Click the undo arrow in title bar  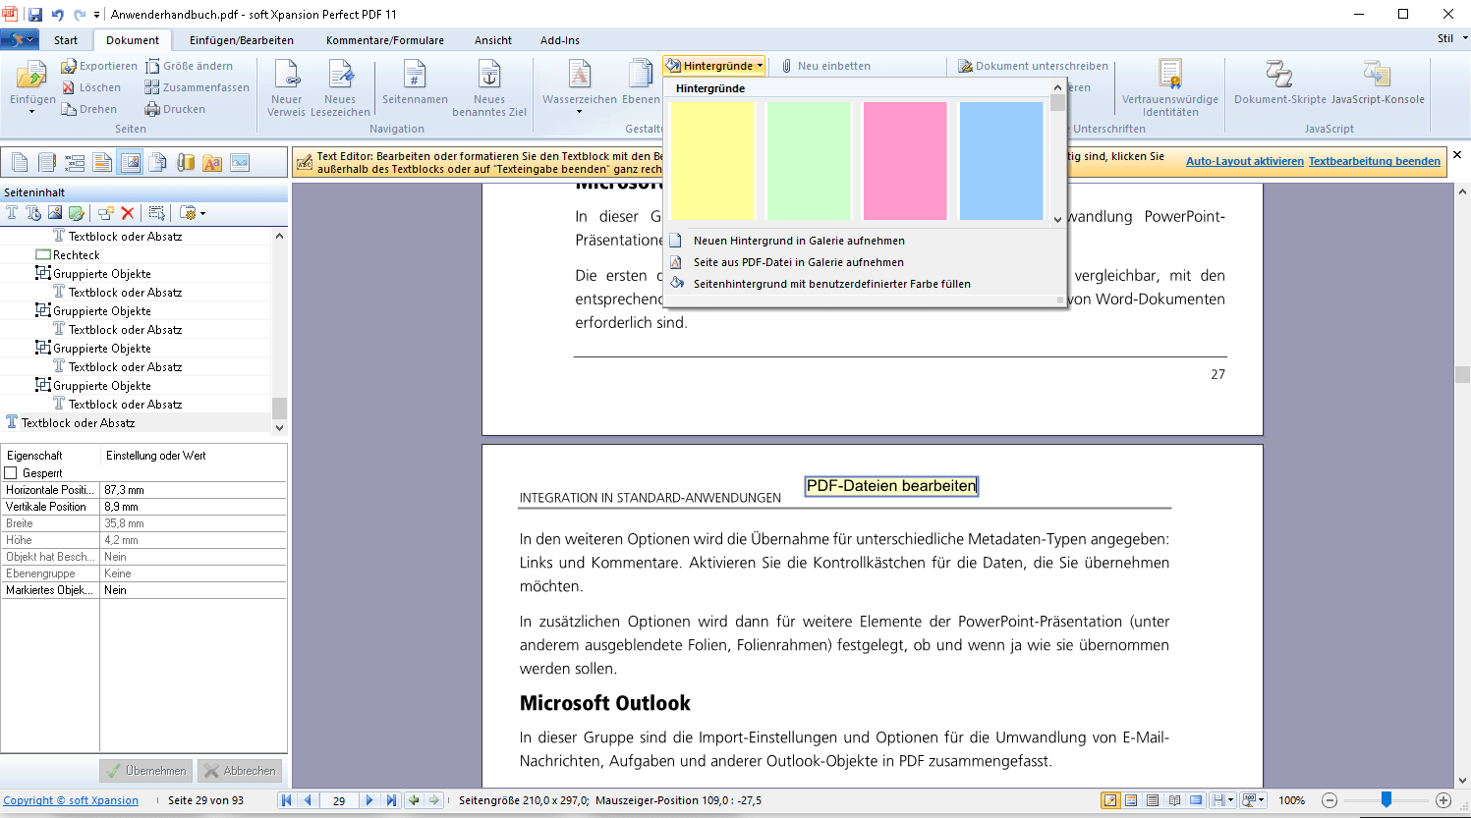coord(57,14)
